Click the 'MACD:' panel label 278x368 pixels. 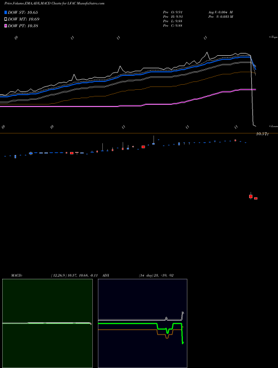click(x=17, y=275)
